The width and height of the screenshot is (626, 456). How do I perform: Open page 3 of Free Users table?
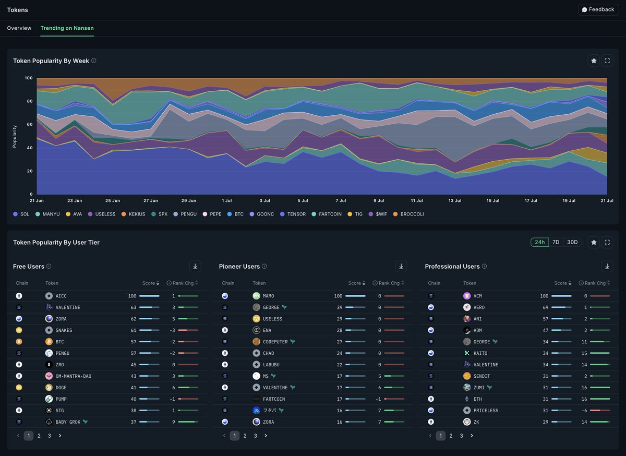[x=50, y=436]
